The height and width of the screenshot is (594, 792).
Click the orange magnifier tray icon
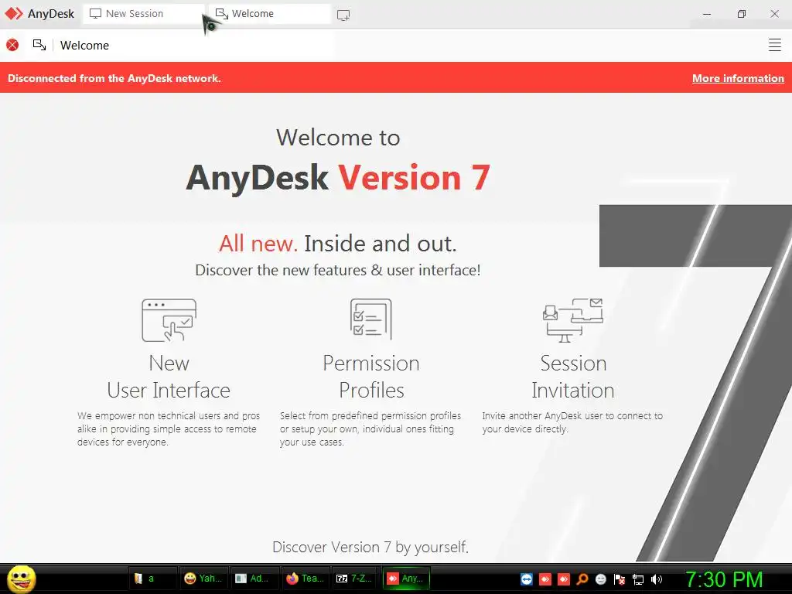point(582,579)
